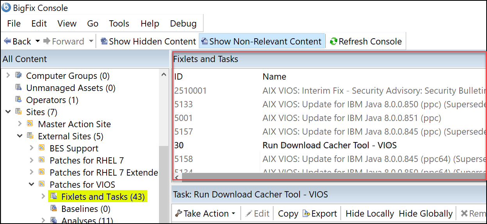Collapse the External Sites node
This screenshot has width=487, height=224.
pyautogui.click(x=20, y=136)
